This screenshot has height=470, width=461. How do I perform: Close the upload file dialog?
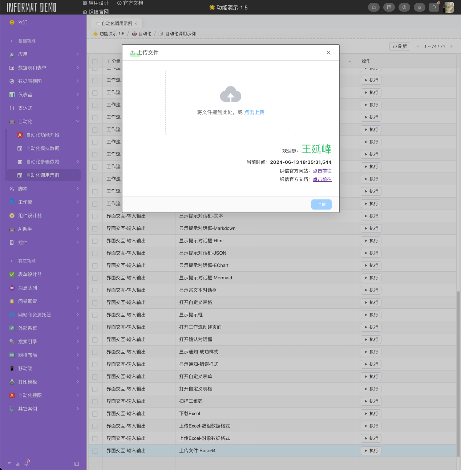328,53
